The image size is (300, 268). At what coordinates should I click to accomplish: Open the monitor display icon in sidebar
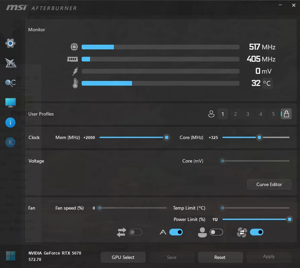[10, 102]
